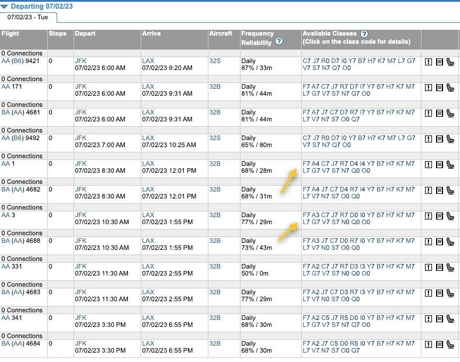
Task: Open seat map icon for AA 171
Action: click(x=450, y=88)
